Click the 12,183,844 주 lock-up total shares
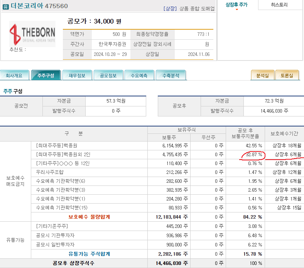The height and width of the screenshot is (268, 304). tap(172, 217)
